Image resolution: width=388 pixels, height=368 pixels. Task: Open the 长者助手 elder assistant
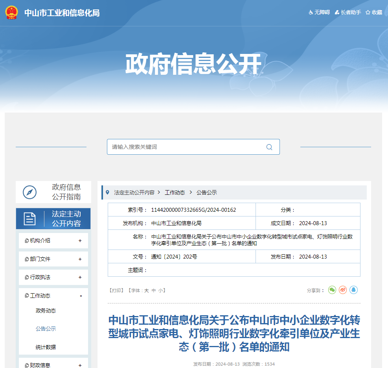[348, 13]
